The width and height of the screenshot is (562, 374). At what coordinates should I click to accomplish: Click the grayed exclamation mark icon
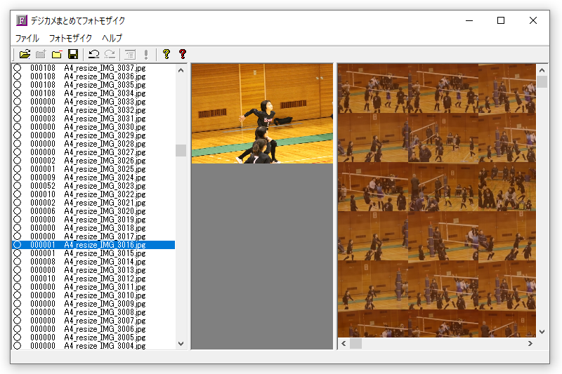coord(146,55)
